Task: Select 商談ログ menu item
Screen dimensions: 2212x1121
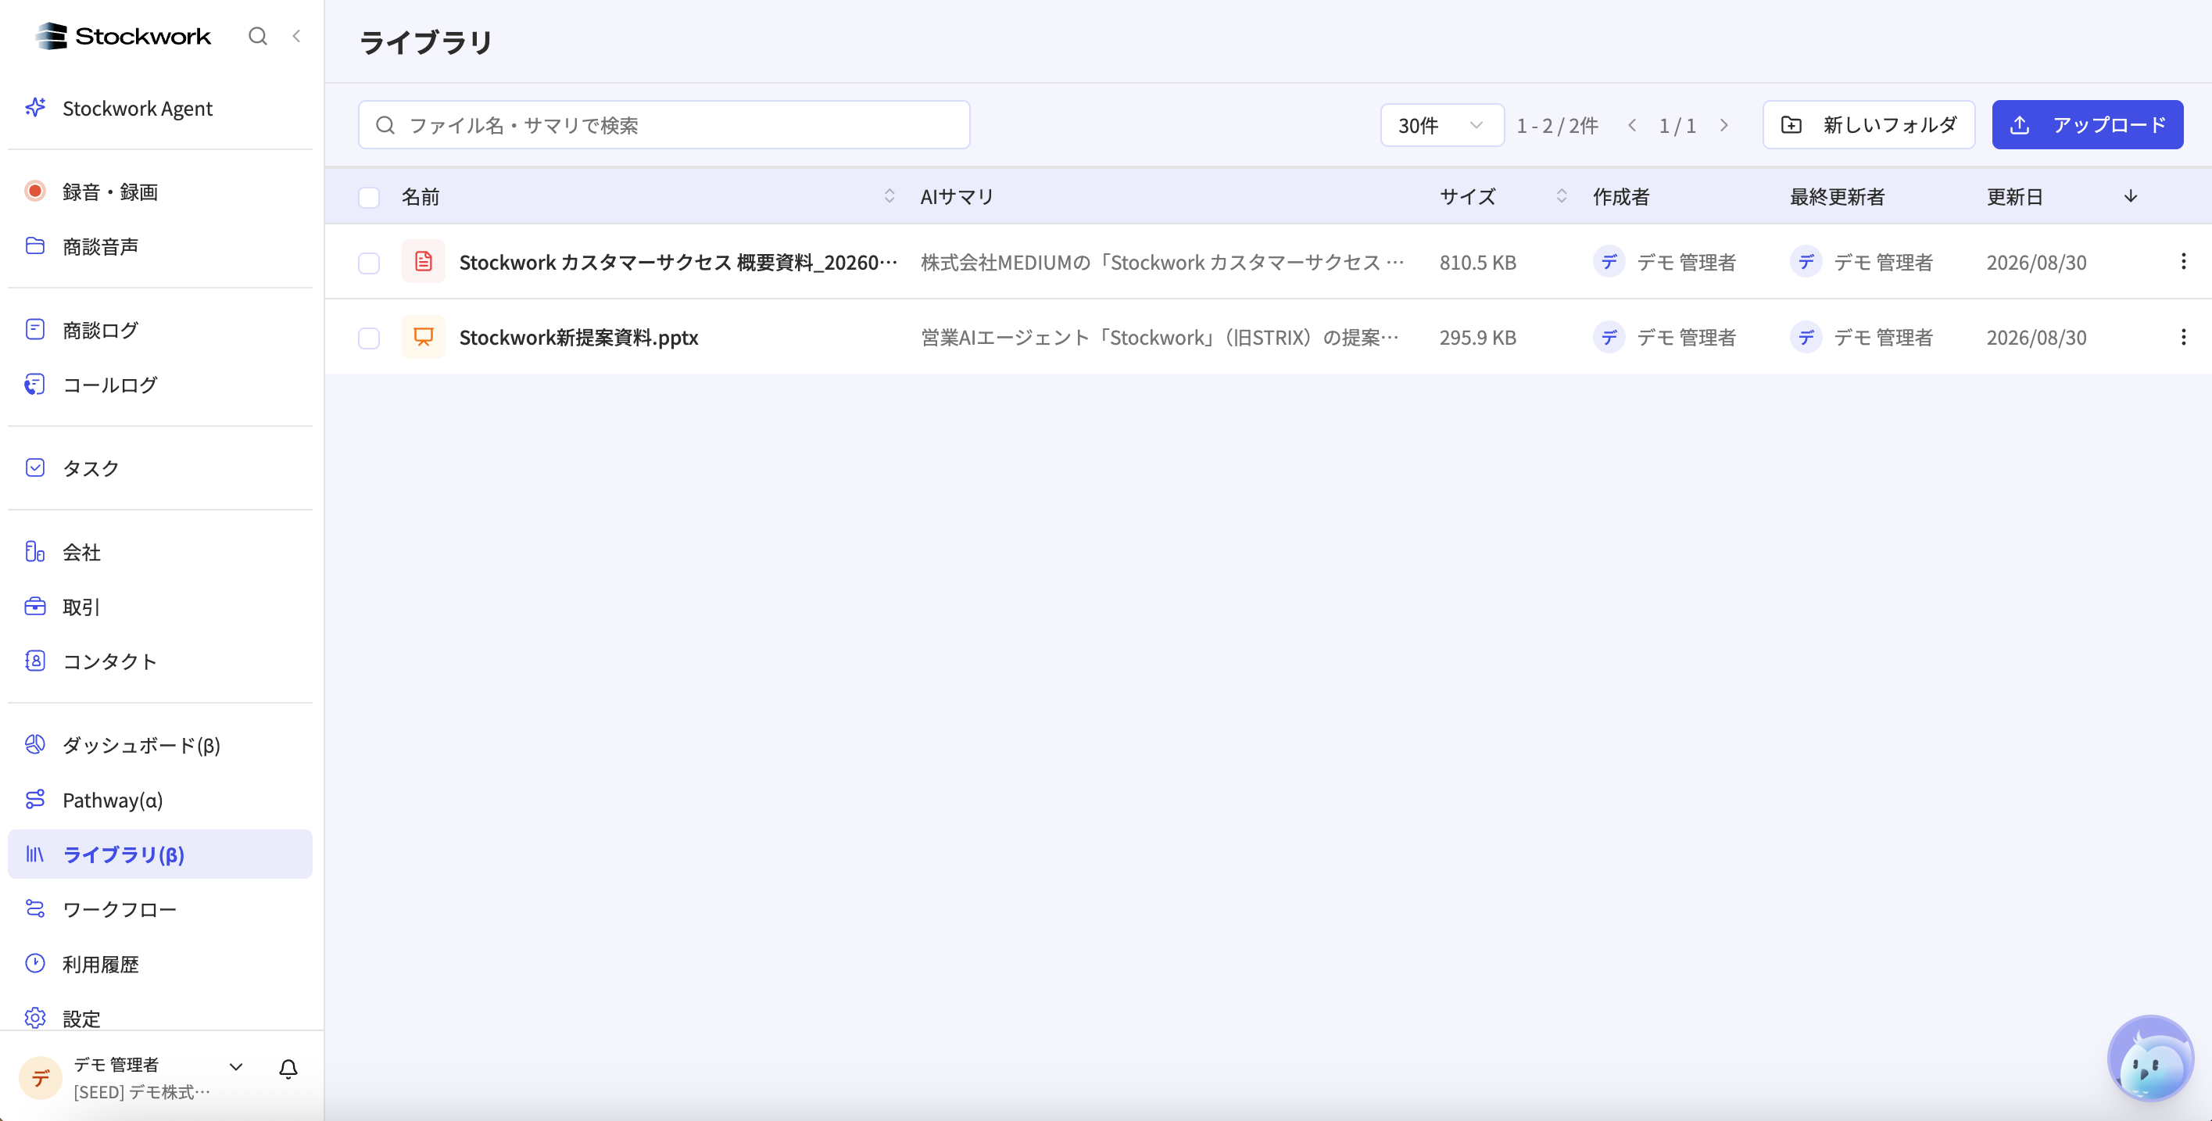Action: tap(160, 330)
